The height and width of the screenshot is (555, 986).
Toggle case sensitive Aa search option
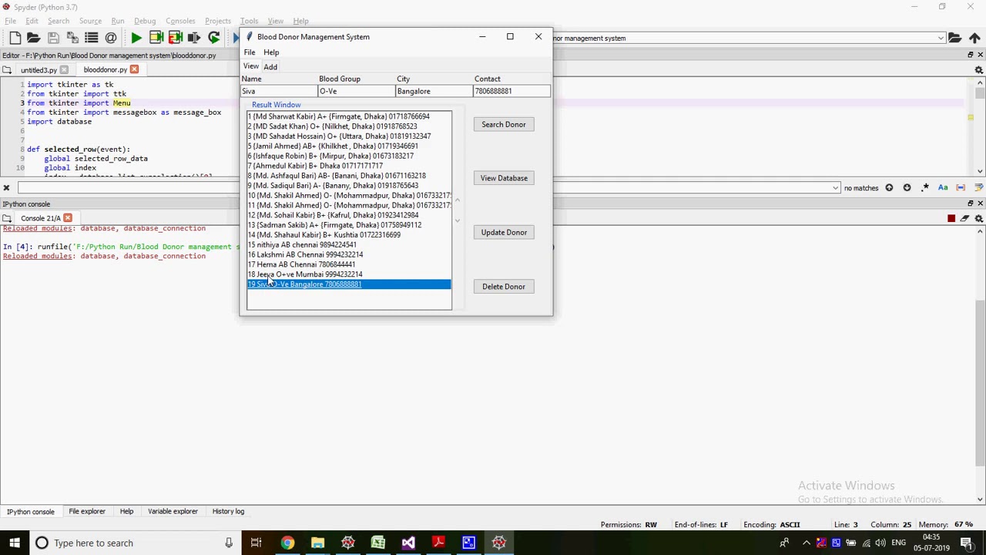click(x=943, y=187)
